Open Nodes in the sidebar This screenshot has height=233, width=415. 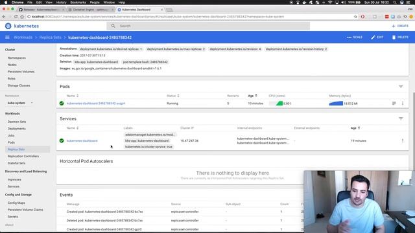click(x=12, y=65)
